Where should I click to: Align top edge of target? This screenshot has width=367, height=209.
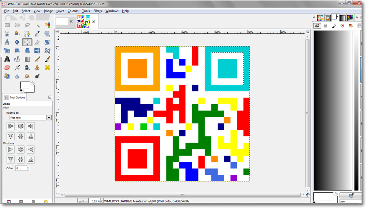[x=11, y=136]
